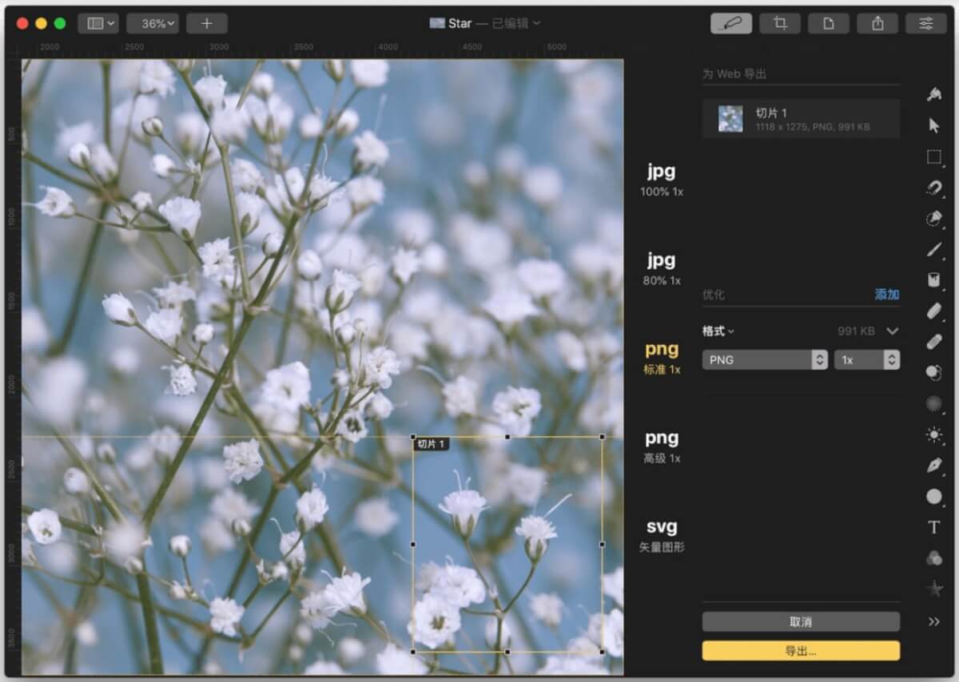
Task: Select the Clone tool
Action: click(933, 372)
